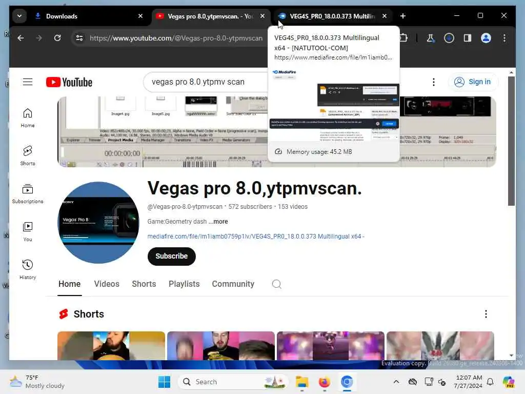Open History in YouTube sidebar
Image resolution: width=525 pixels, height=394 pixels.
pyautogui.click(x=28, y=270)
